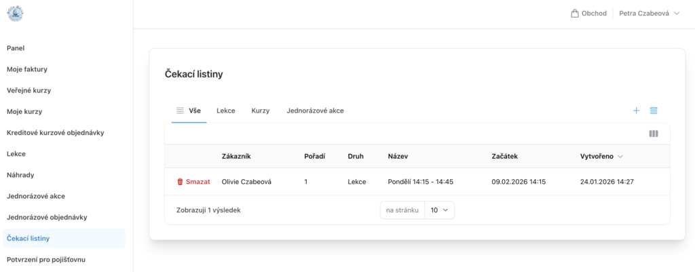The image size is (695, 272).
Task: Click the plus icon to add waiting list
Action: point(636,111)
